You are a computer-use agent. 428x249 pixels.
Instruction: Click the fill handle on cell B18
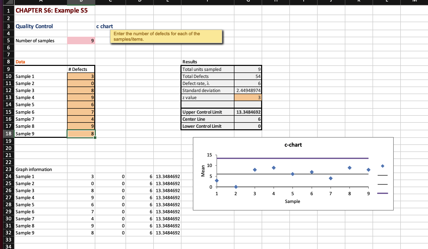[x=95, y=137]
